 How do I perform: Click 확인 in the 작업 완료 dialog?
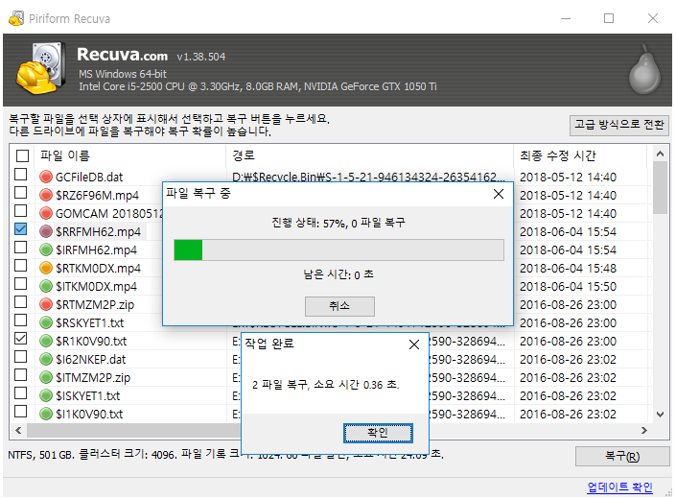point(378,433)
